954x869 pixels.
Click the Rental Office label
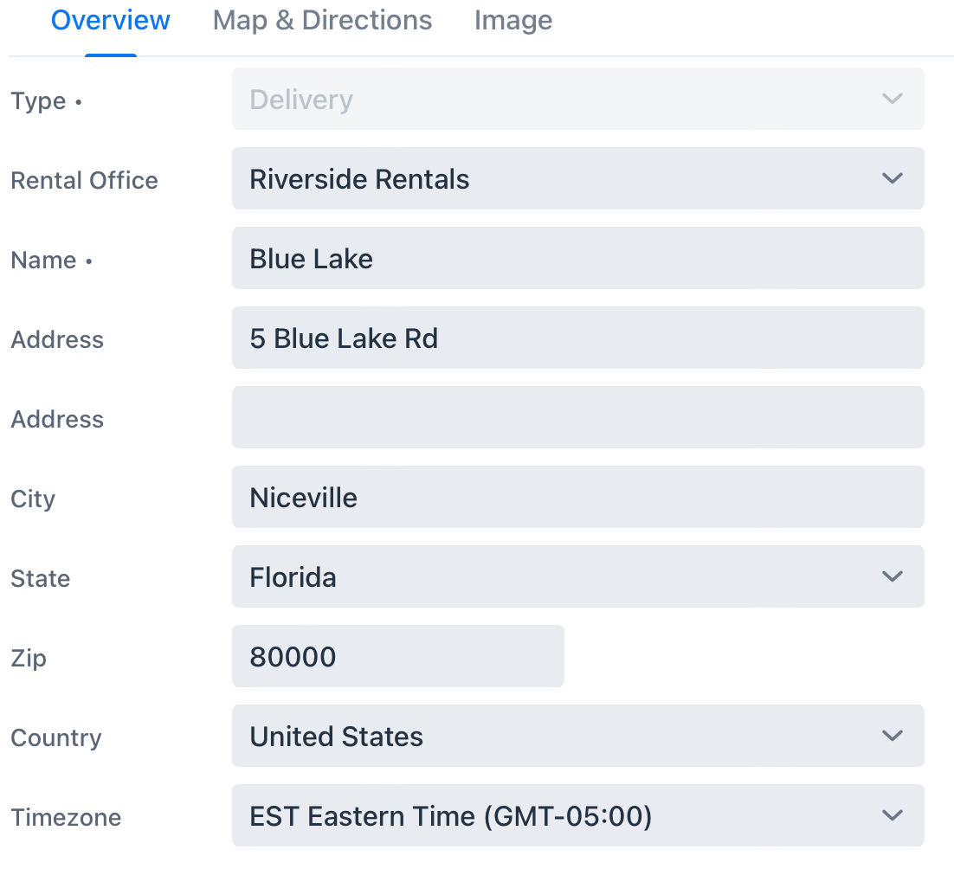(x=85, y=181)
